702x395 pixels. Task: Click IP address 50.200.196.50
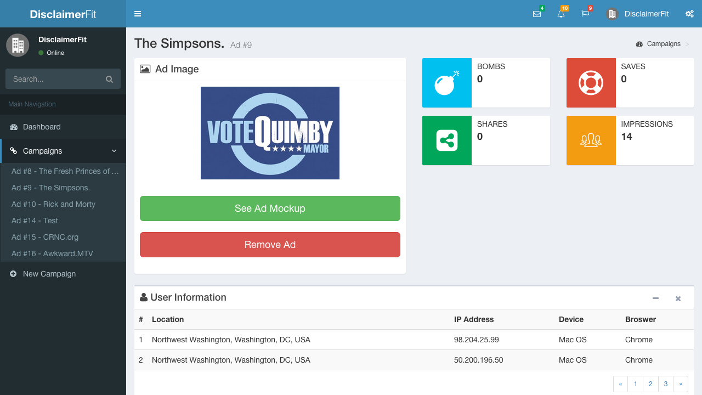coord(479,360)
